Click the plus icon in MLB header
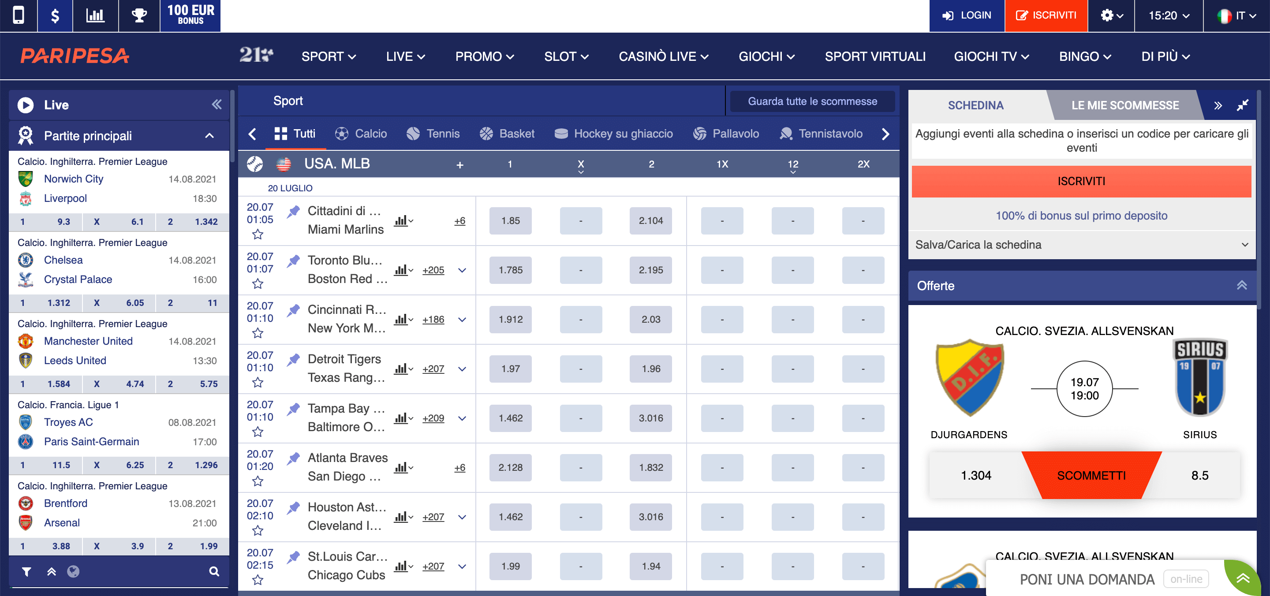 (x=459, y=165)
